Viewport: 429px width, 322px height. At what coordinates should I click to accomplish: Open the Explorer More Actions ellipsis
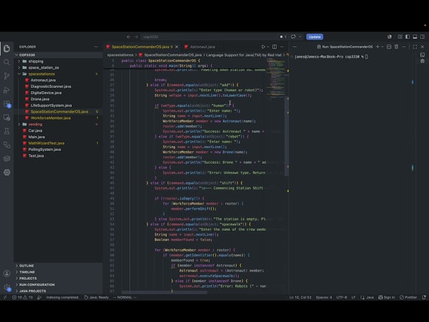click(96, 47)
